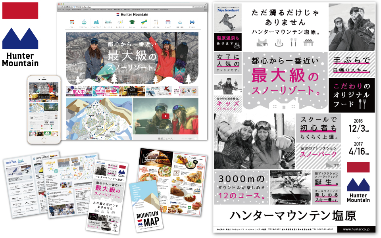
Task: Click the large Hunter Mountain wordmark beside the browser
Action: coord(20,59)
